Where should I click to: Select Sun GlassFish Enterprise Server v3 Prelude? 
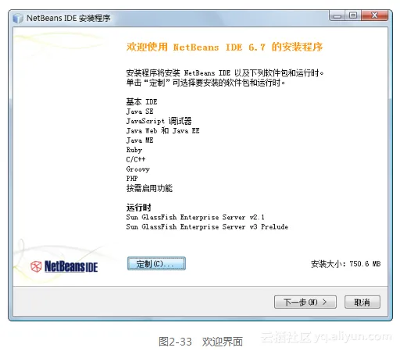pos(207,226)
